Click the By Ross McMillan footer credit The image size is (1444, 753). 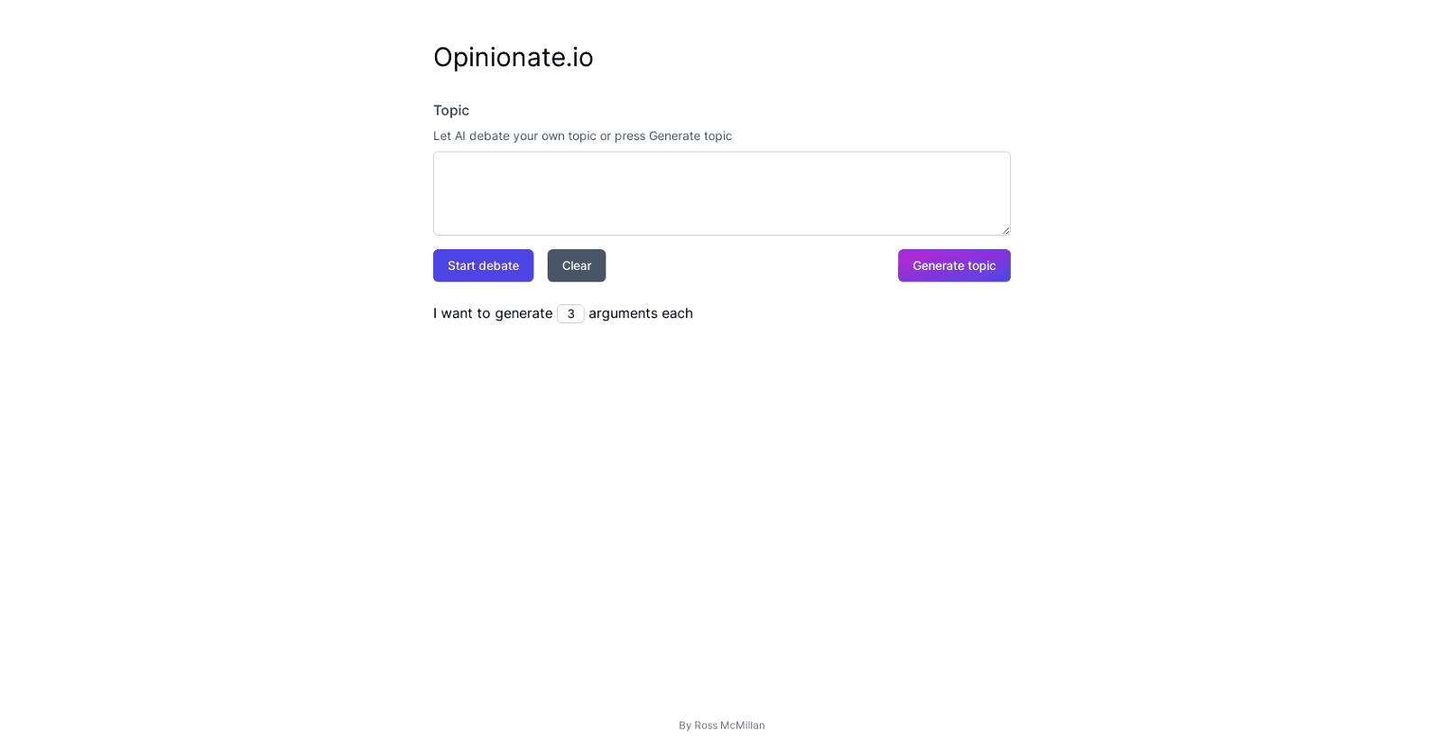pyautogui.click(x=720, y=725)
